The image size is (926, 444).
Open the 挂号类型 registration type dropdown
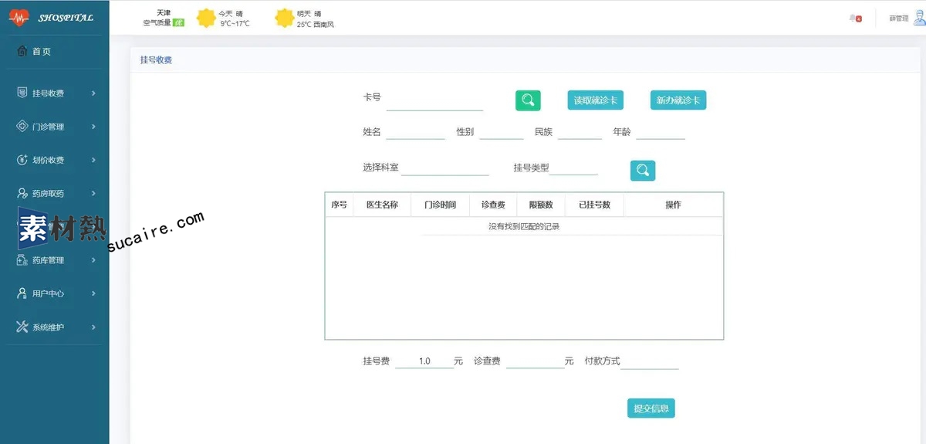[573, 168]
